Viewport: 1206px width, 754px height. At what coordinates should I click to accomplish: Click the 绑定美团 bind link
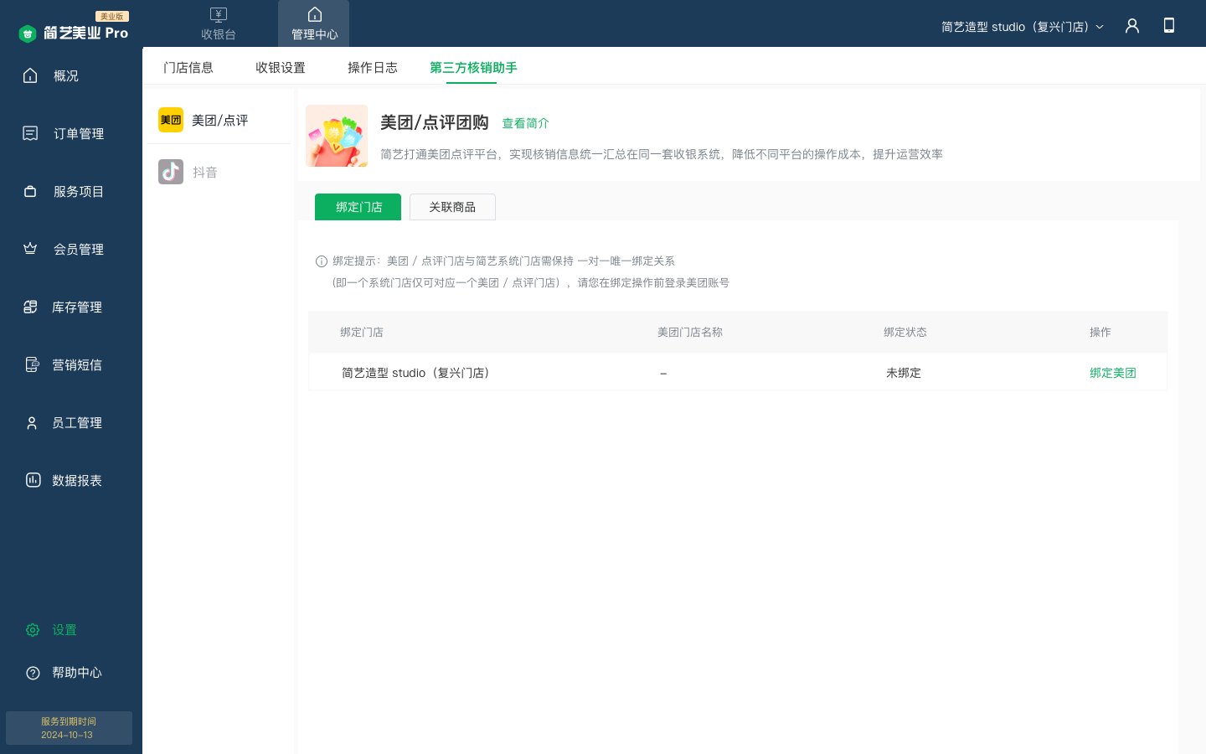point(1113,373)
